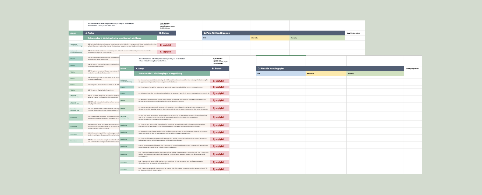Viewport: 482px width, 195px height.
Task: Select row 2.4 text 'Bedömning och planering av insatser'
Action: tap(172, 100)
